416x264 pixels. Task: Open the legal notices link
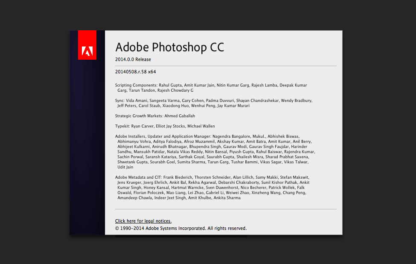(x=143, y=221)
